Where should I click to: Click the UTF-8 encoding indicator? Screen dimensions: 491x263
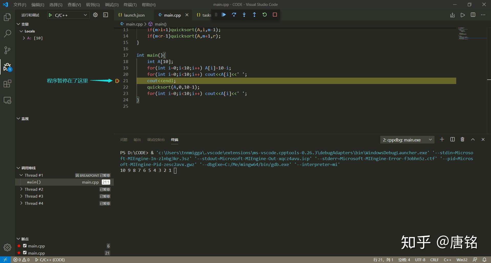420,260
